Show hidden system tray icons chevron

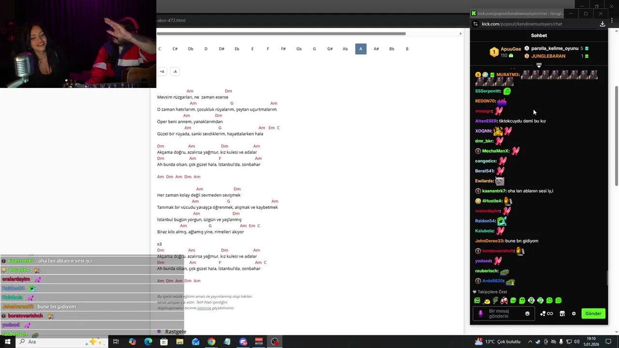(530, 342)
